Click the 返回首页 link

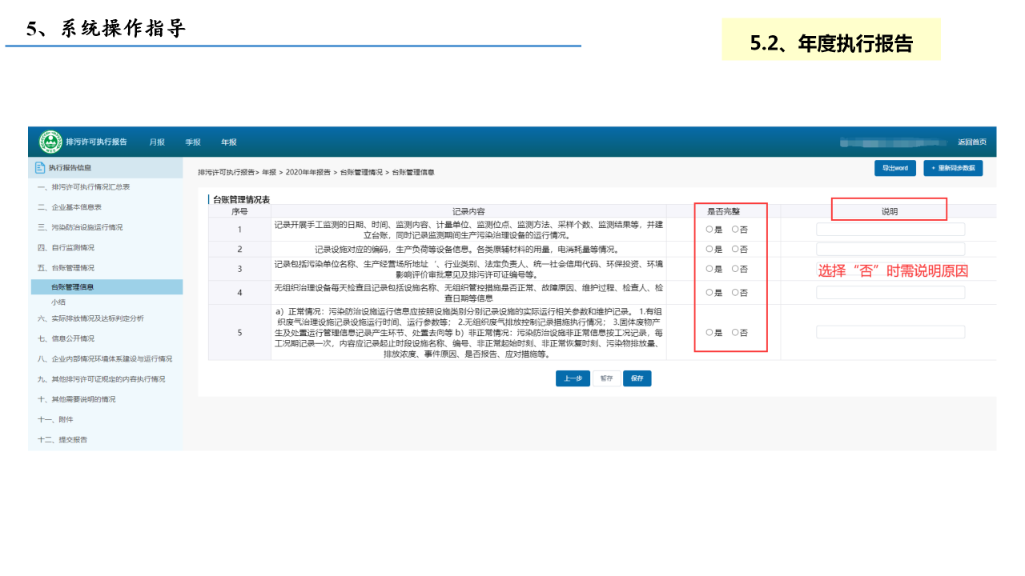tap(971, 142)
